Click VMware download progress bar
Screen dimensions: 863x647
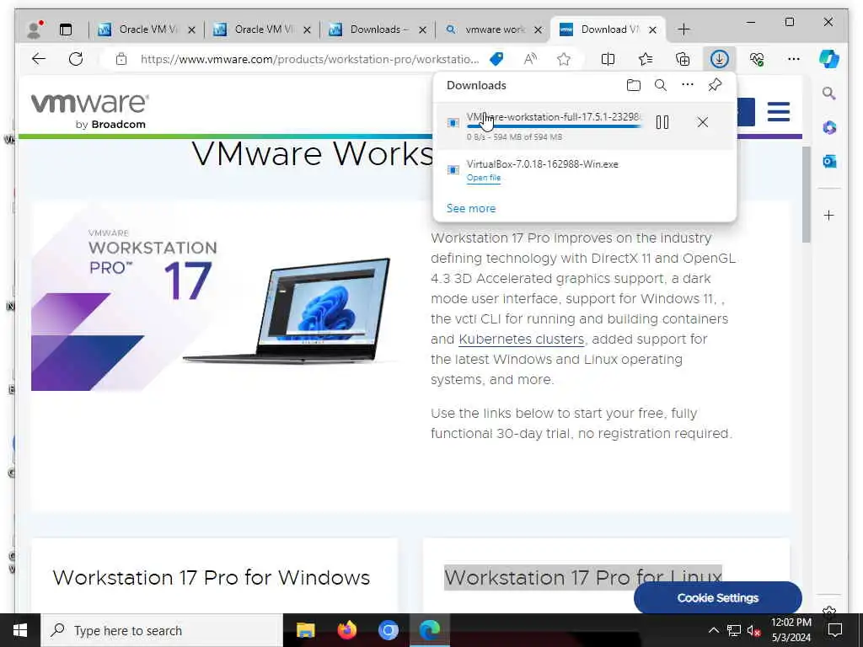click(554, 126)
